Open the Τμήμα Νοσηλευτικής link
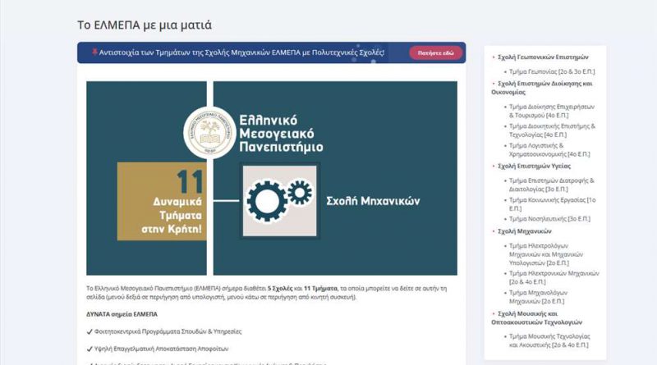Screen dimensions: 657x365 (x=549, y=218)
